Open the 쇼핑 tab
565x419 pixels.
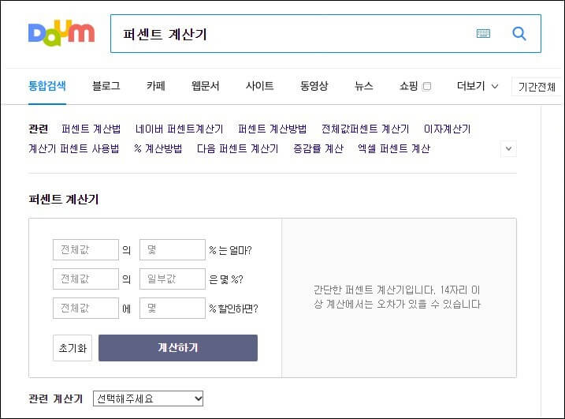(x=409, y=86)
